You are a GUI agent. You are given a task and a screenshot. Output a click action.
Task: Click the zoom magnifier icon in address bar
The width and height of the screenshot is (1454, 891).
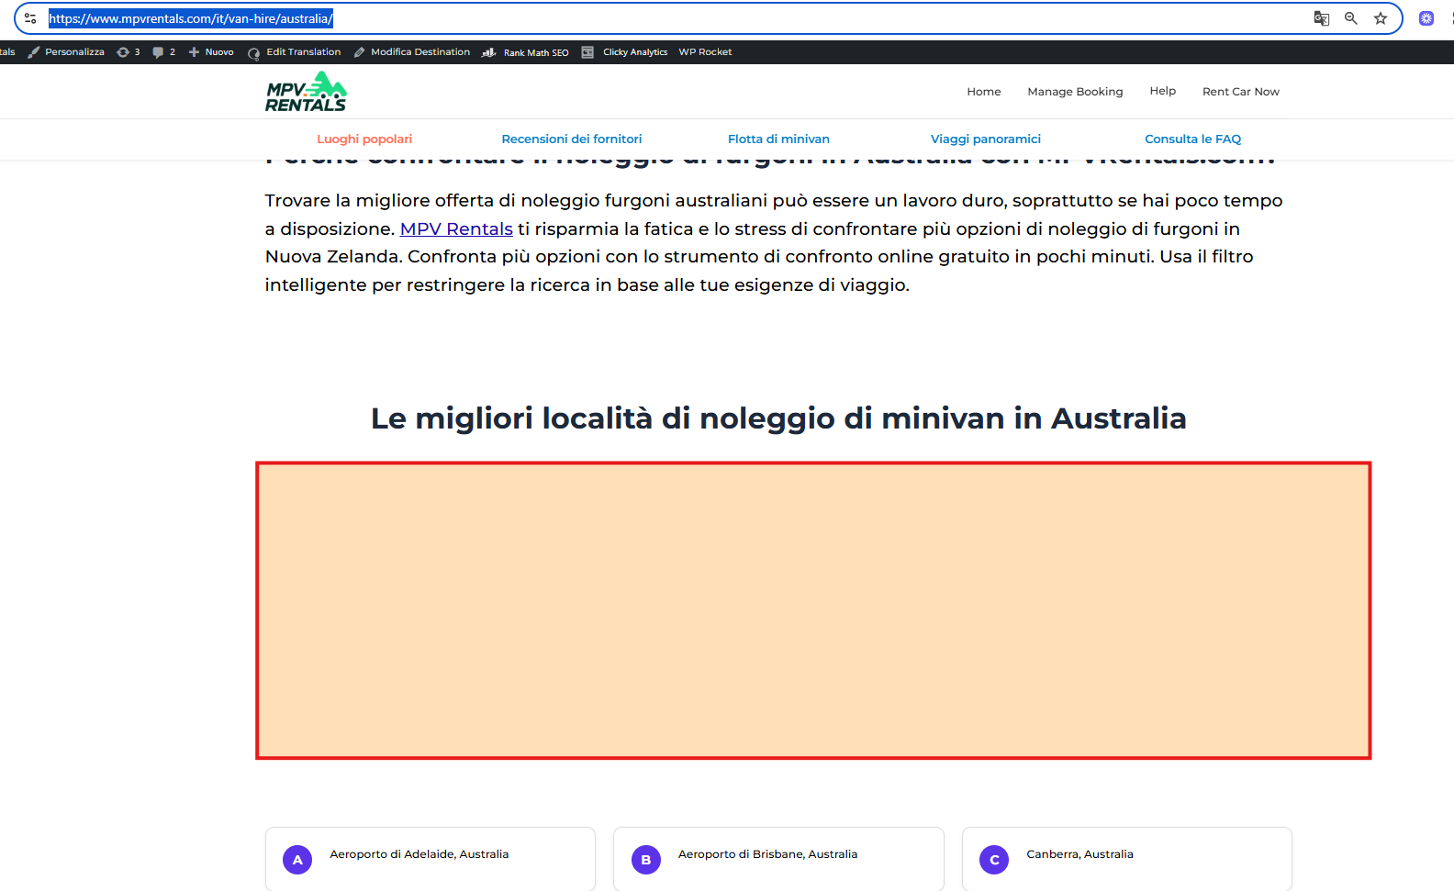pyautogui.click(x=1350, y=18)
